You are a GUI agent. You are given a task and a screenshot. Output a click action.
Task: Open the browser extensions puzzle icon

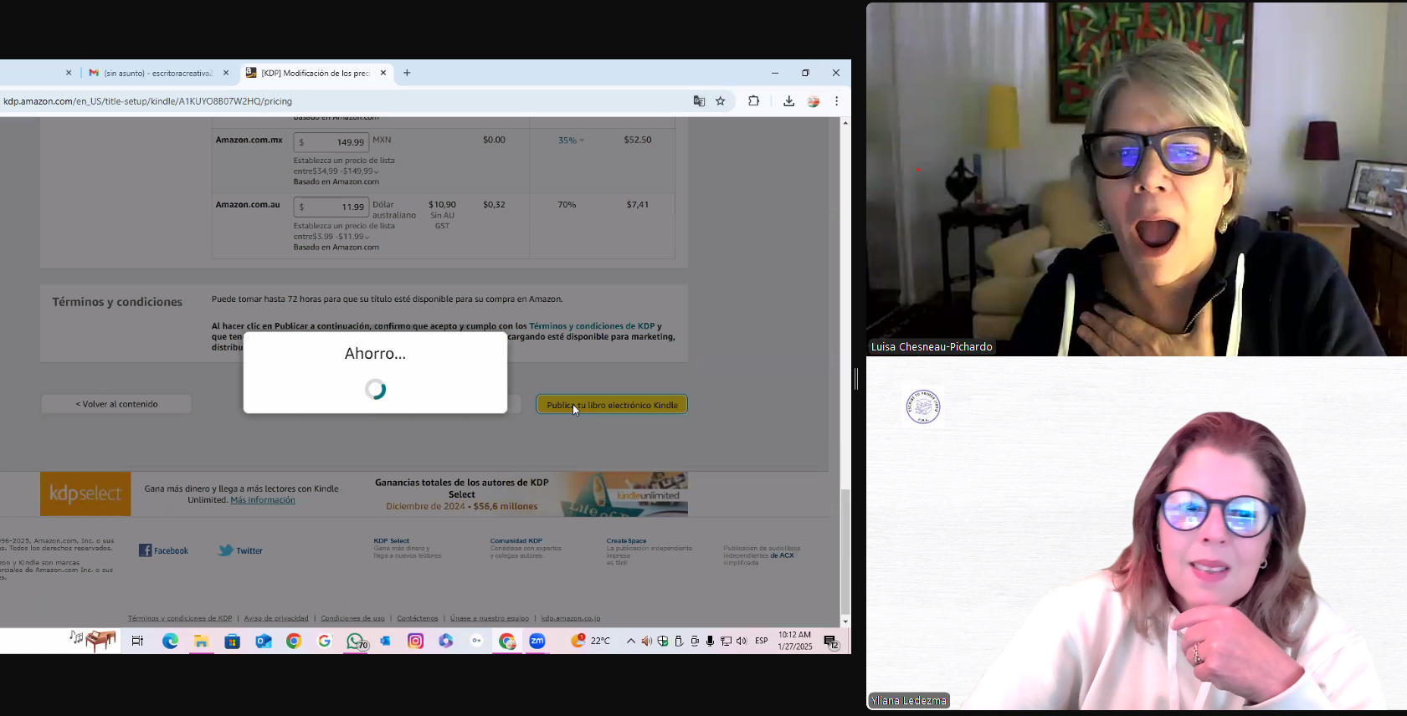(x=753, y=101)
